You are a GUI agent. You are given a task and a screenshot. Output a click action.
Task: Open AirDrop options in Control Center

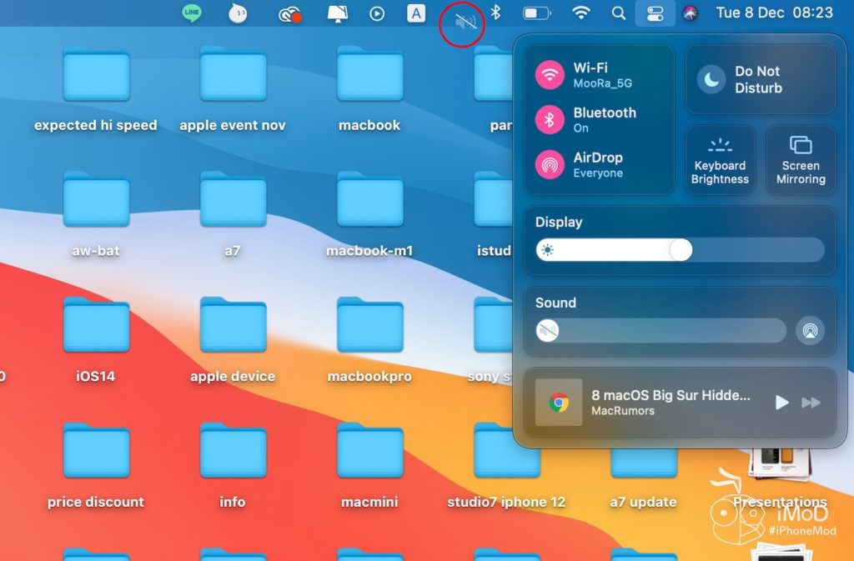550,165
